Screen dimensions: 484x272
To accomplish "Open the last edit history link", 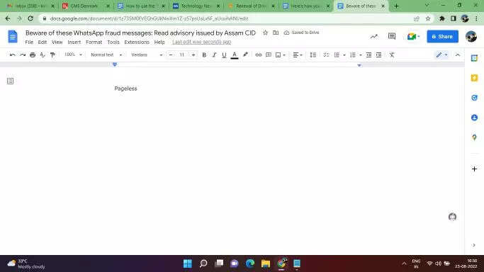I will click(201, 42).
